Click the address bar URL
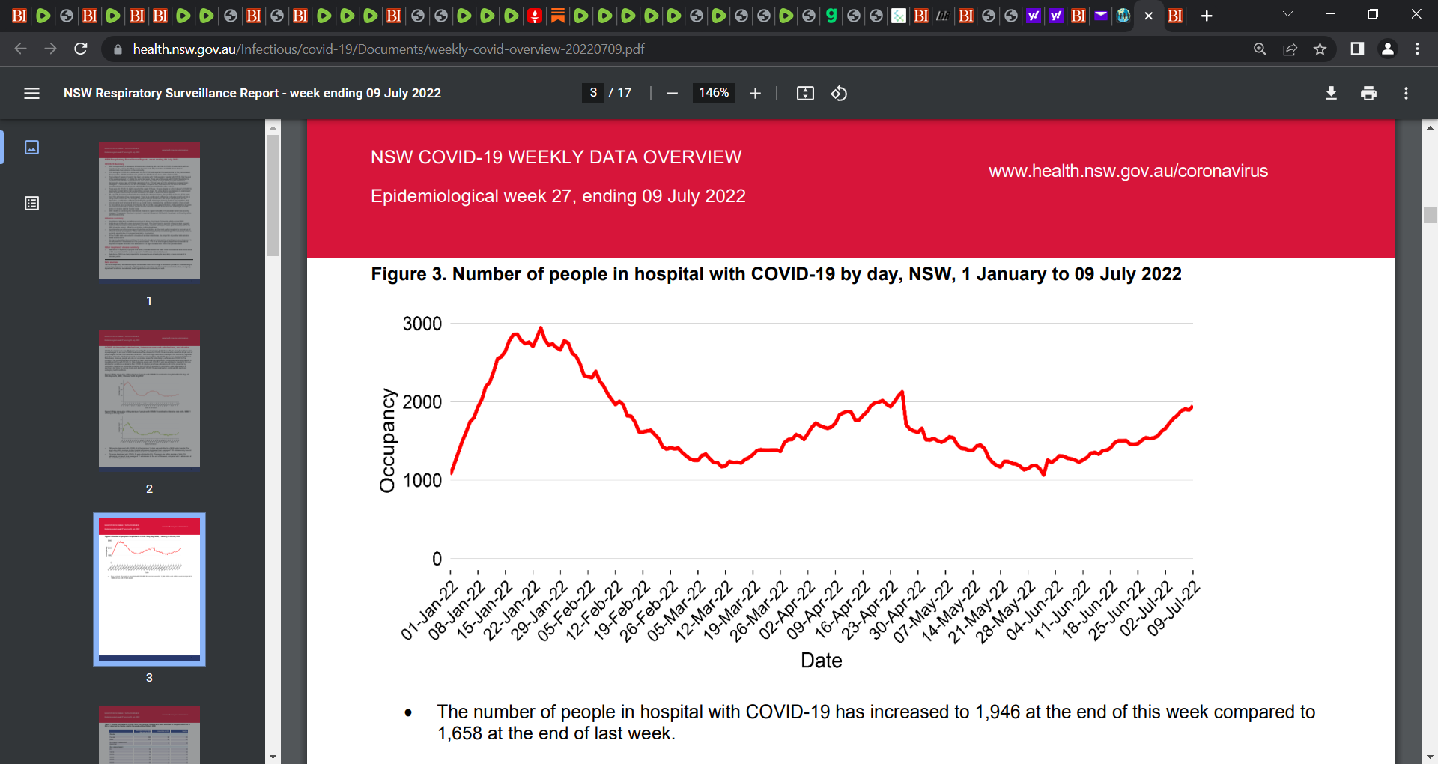The image size is (1438, 764). point(389,49)
